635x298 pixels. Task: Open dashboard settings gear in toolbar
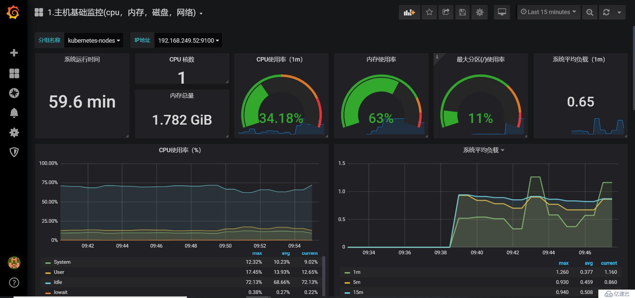480,12
